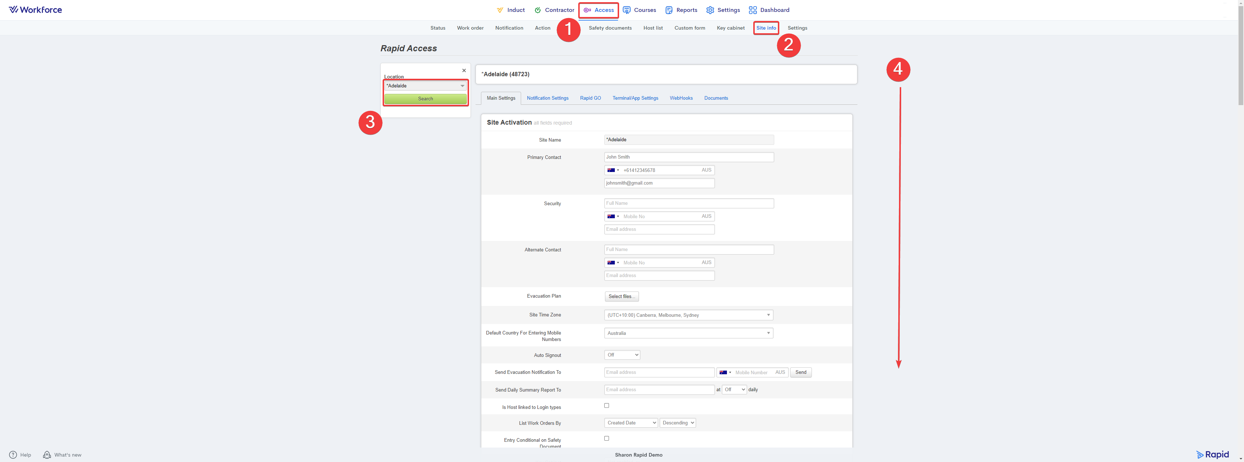This screenshot has height=462, width=1244.
Task: Go to Action submenu
Action: (542, 28)
